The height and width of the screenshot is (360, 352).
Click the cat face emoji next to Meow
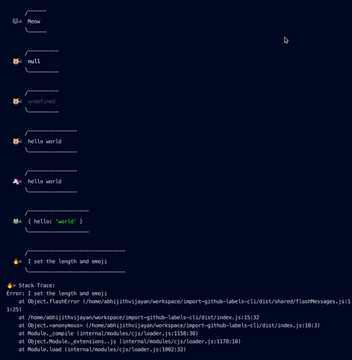coord(15,21)
